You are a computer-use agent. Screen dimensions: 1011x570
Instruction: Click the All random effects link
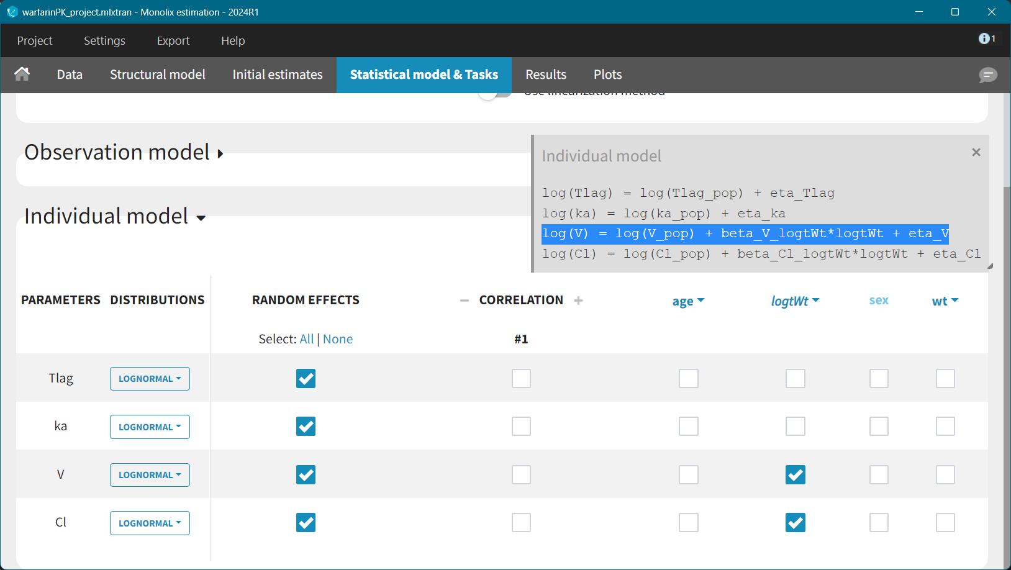coord(307,339)
